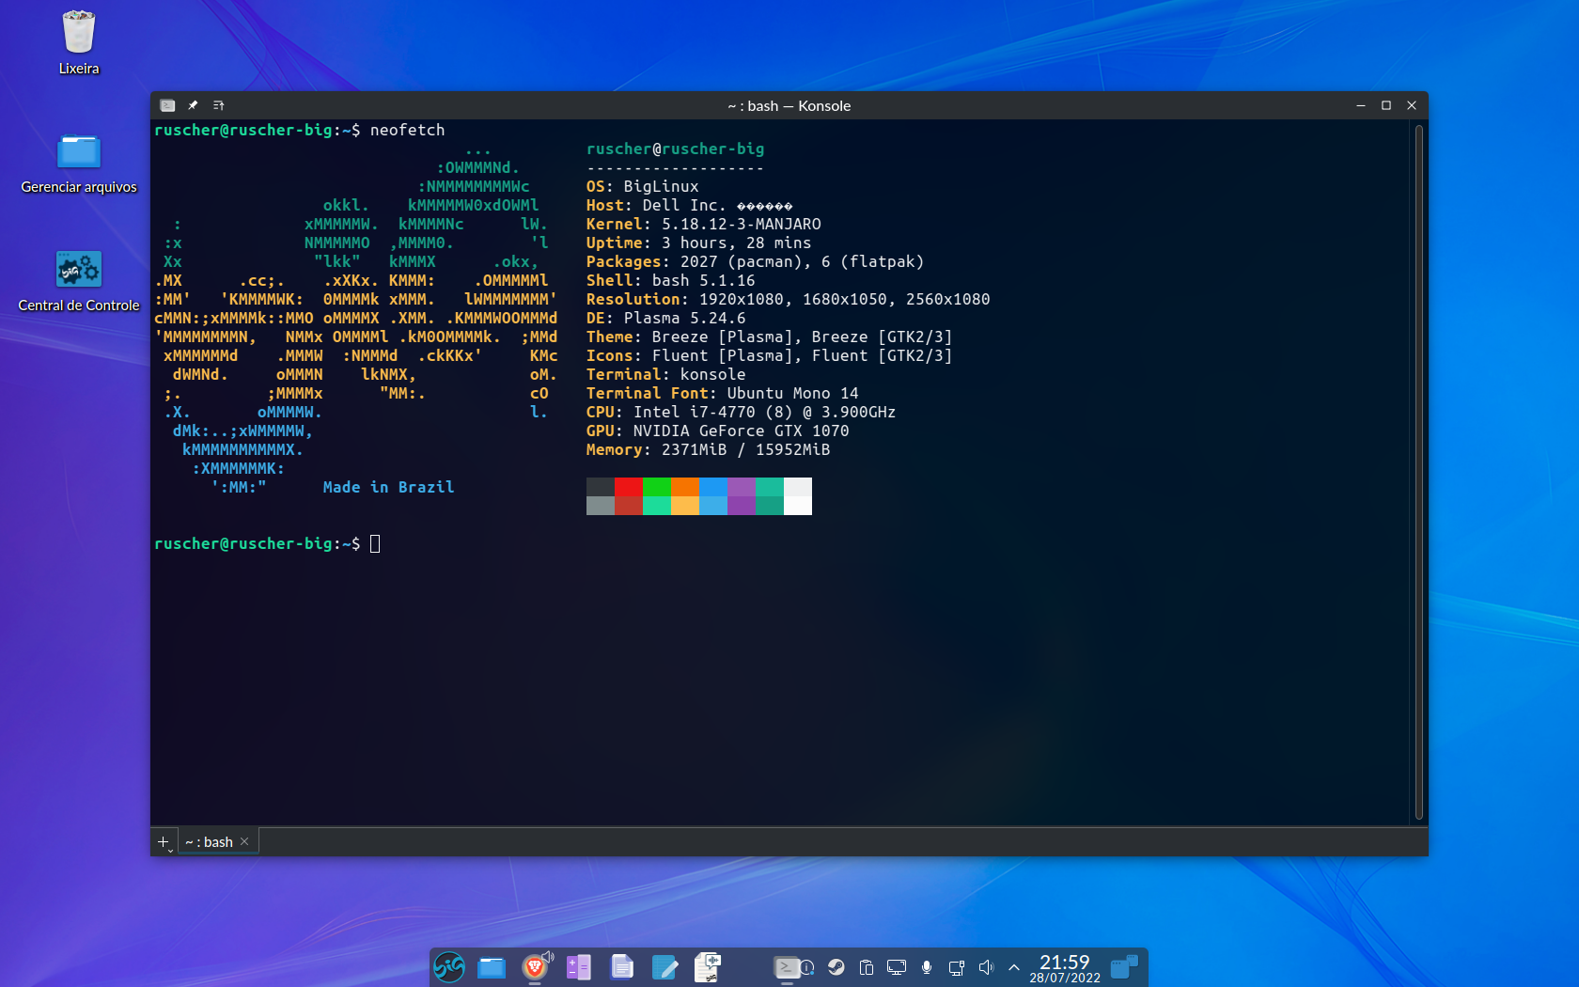Open the BigLinux application launcher menu
This screenshot has height=987, width=1579.
449,966
